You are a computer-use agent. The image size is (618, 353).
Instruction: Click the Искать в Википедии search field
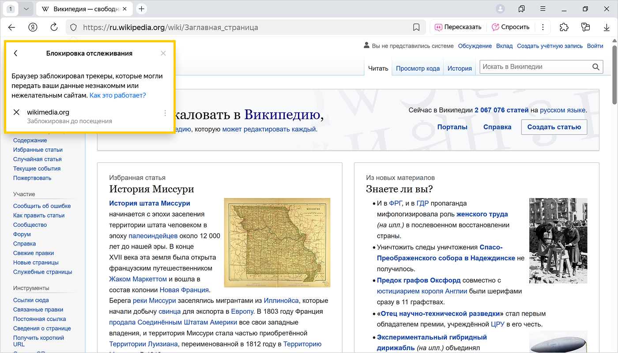click(535, 67)
